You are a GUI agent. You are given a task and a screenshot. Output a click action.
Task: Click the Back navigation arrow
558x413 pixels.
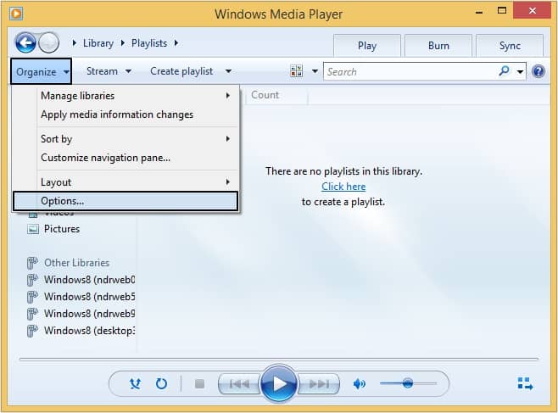tap(25, 43)
